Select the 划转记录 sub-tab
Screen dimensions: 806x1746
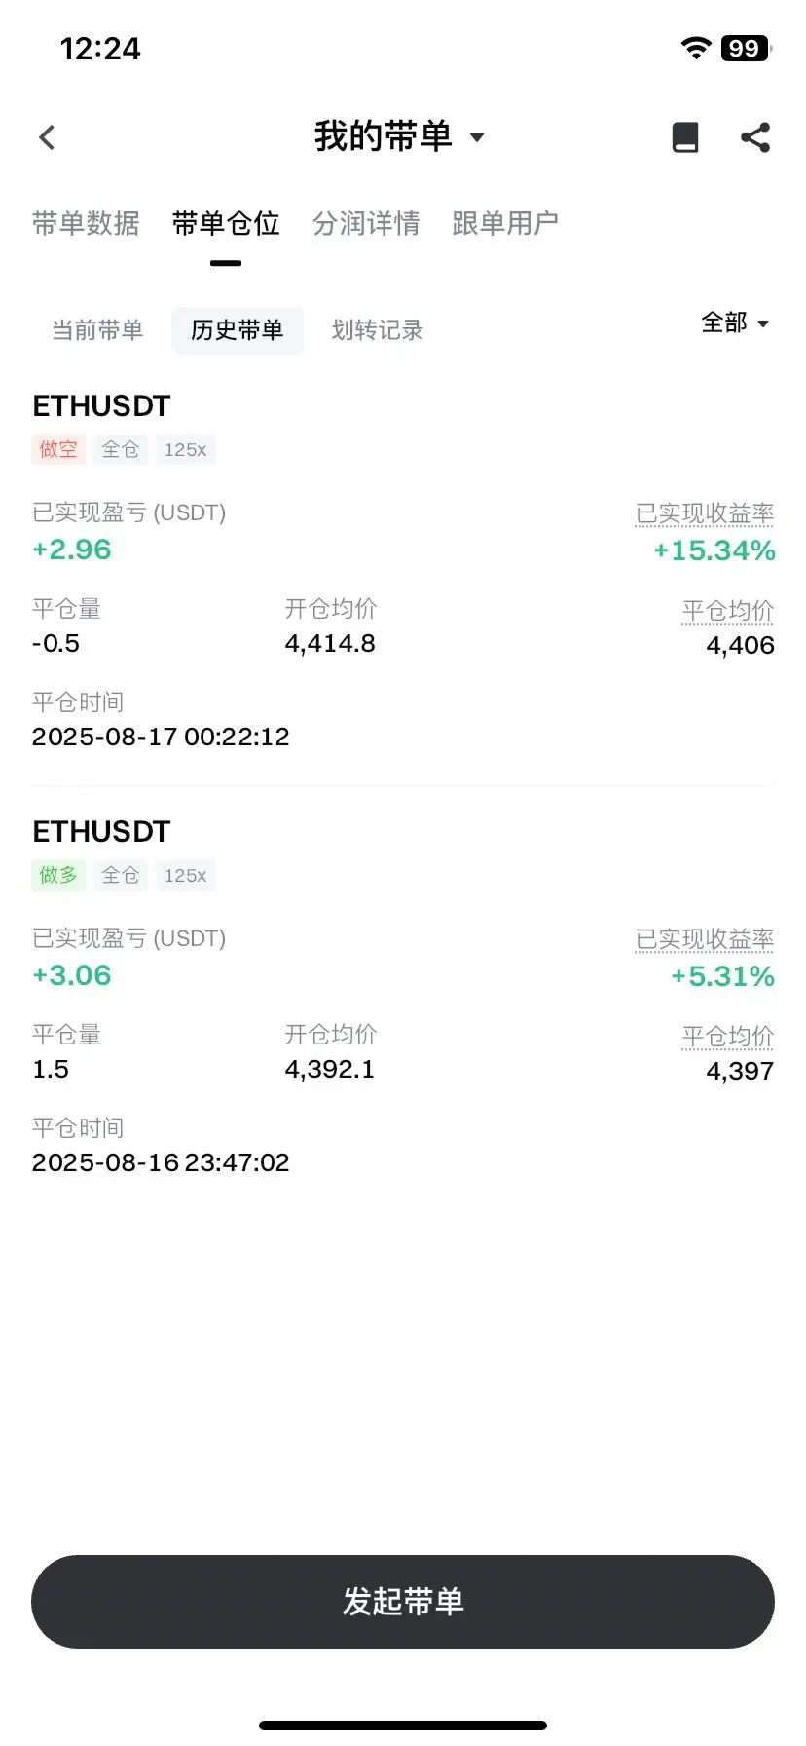pos(378,330)
